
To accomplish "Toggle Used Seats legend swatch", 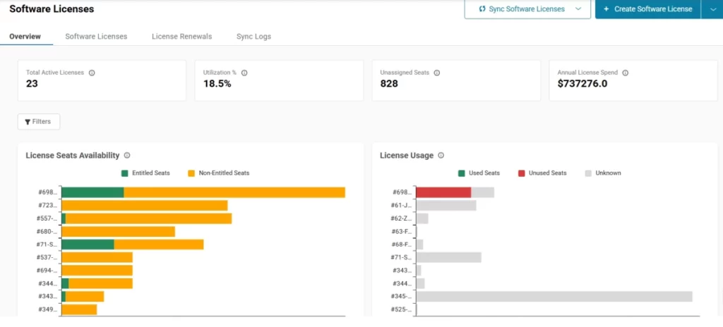I will 462,173.
